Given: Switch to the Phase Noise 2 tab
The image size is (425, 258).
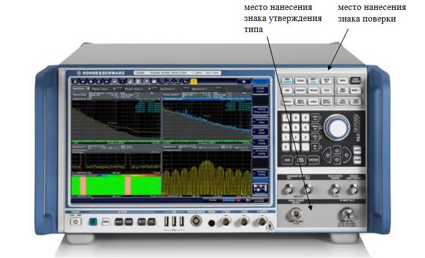Looking at the screenshot, I should pyautogui.click(x=133, y=88).
